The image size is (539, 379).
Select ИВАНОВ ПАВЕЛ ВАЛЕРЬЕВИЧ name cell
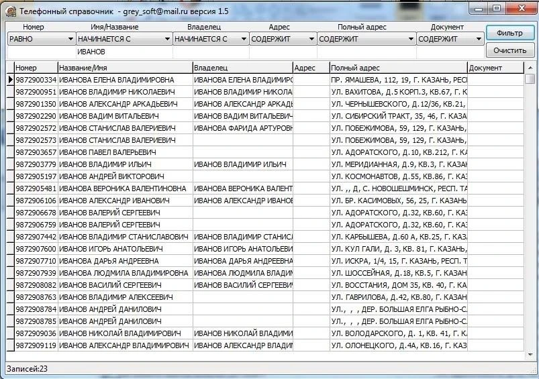pyautogui.click(x=125, y=152)
